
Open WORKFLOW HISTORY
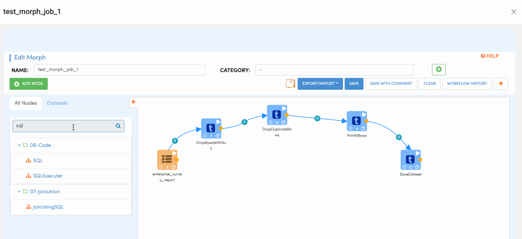coord(467,84)
